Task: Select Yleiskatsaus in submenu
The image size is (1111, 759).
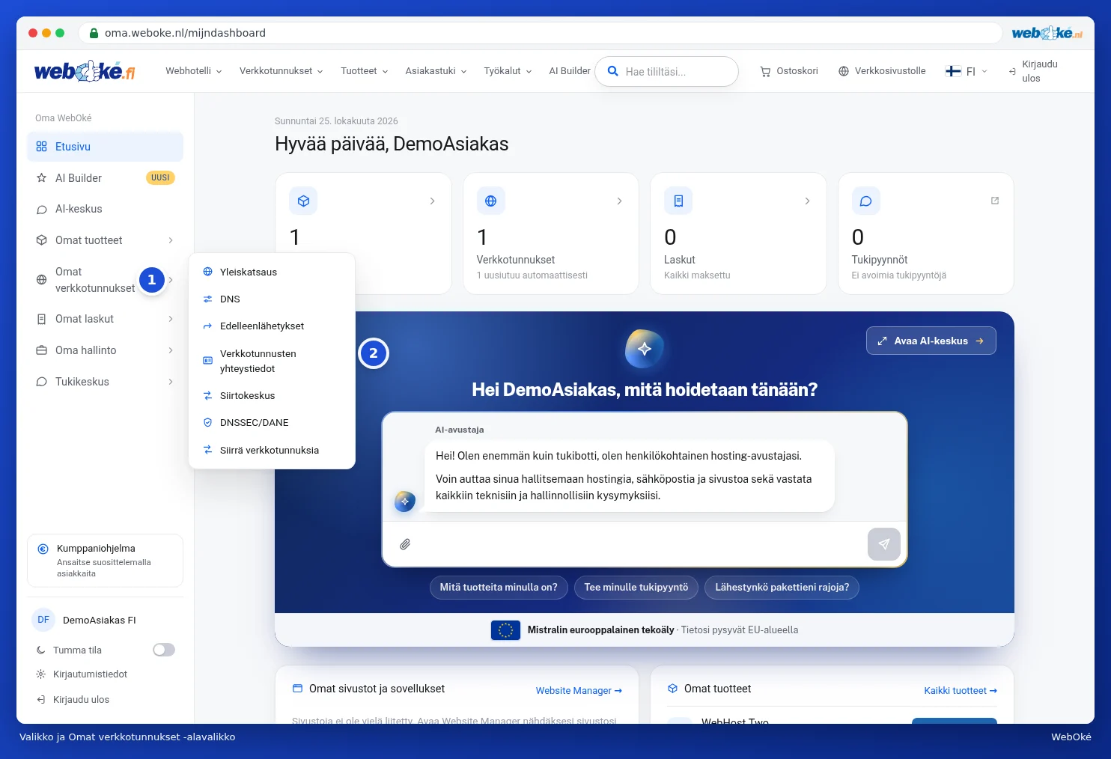Action: pyautogui.click(x=272, y=272)
